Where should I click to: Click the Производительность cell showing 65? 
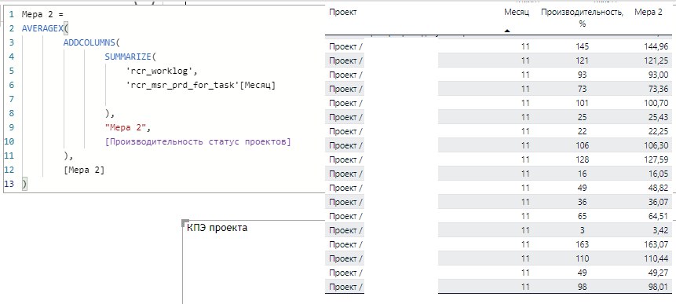582,216
